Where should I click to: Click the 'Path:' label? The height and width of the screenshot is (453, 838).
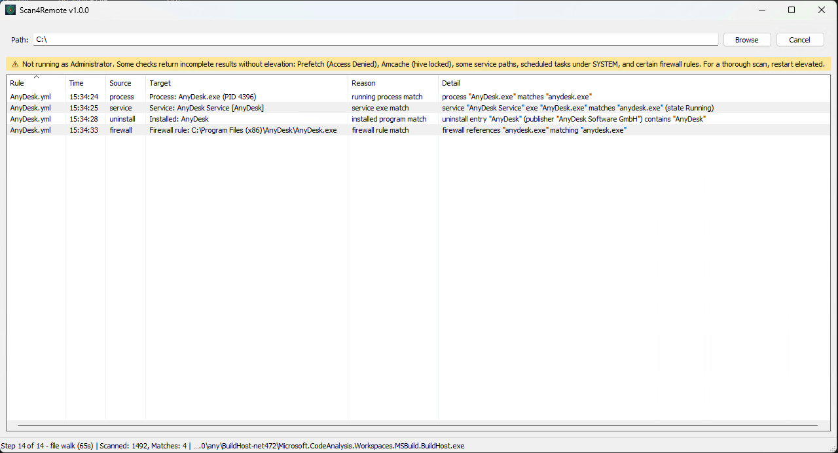tap(20, 40)
